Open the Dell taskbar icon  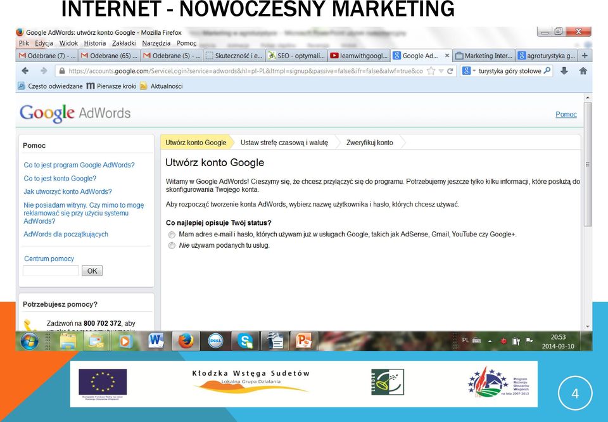click(215, 342)
